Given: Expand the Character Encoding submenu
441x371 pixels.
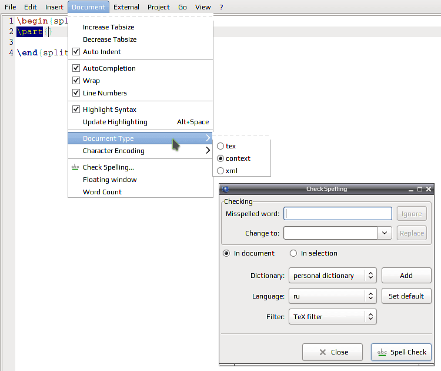Looking at the screenshot, I should (141, 151).
